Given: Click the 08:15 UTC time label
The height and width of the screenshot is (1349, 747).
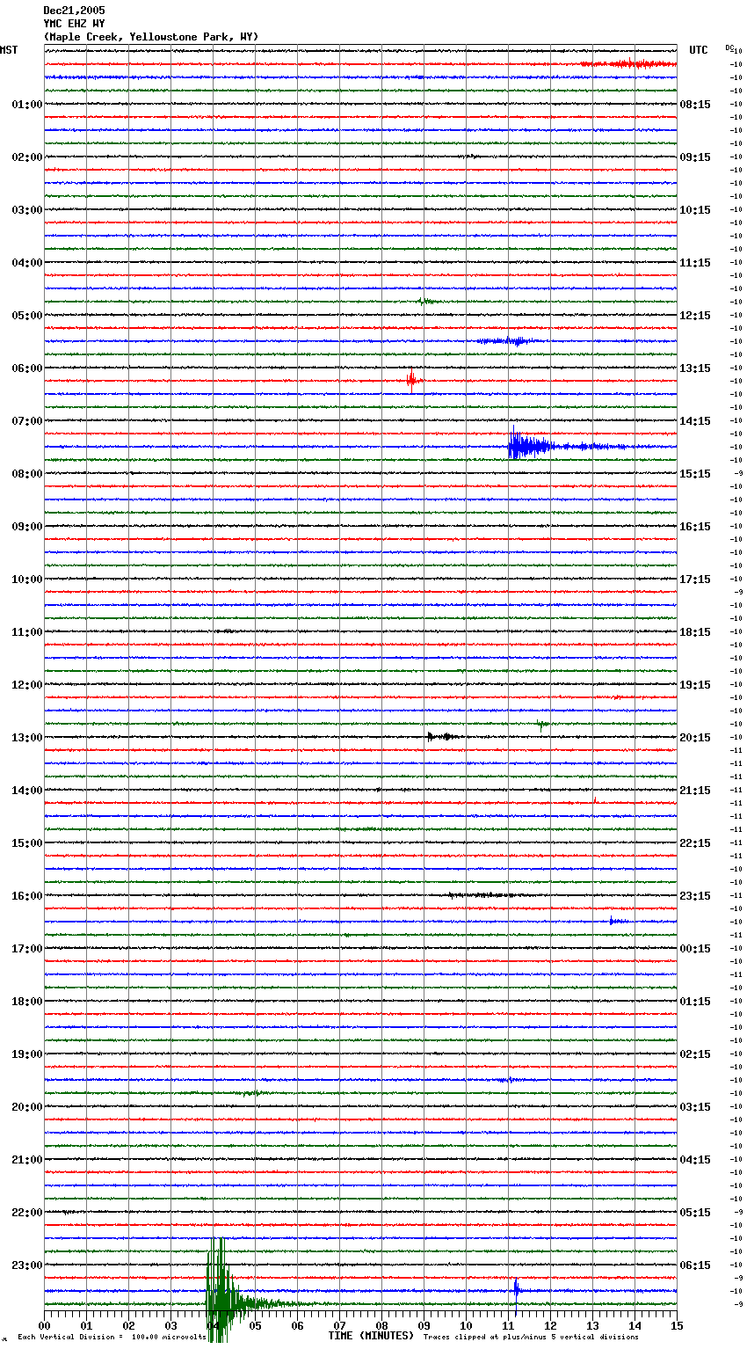Looking at the screenshot, I should [x=695, y=105].
